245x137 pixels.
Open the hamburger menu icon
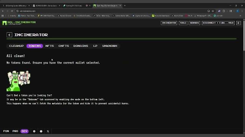click(238, 23)
